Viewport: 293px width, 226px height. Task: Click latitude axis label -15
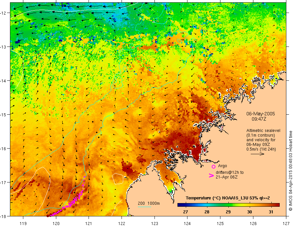3,114
